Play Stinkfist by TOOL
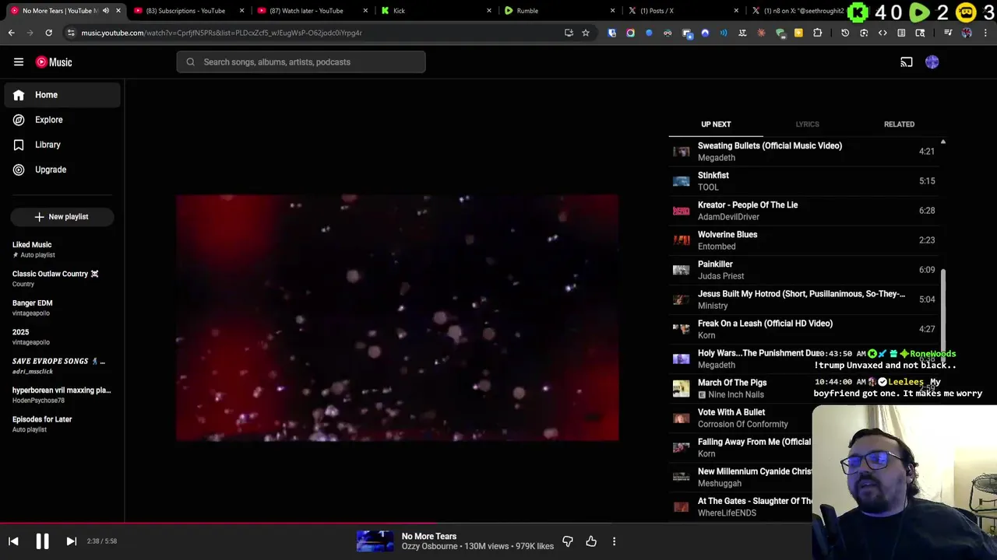This screenshot has width=997, height=560. click(804, 181)
